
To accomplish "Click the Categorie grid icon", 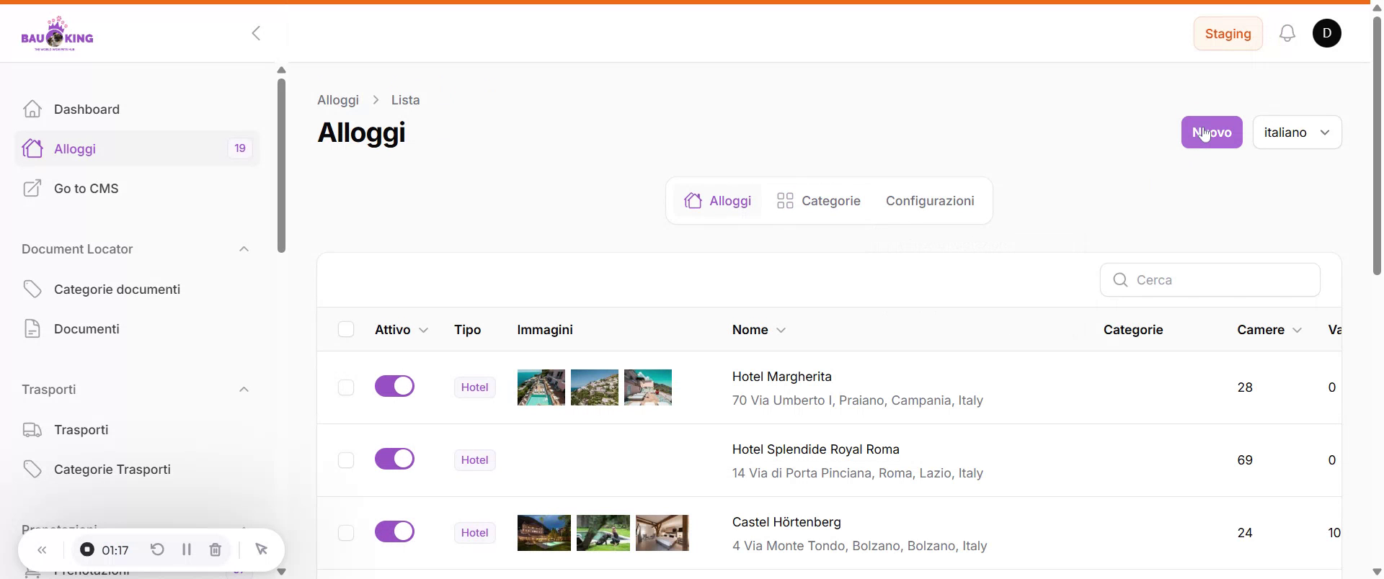I will click(785, 200).
